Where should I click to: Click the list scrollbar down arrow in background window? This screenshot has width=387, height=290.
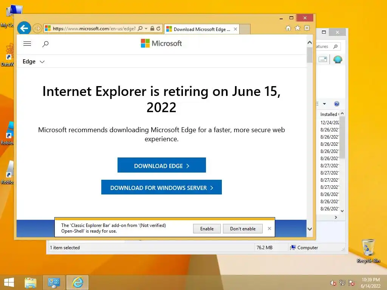click(342, 211)
